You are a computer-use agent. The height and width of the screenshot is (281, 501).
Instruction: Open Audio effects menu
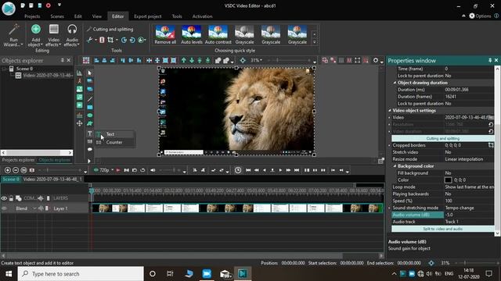tap(72, 36)
